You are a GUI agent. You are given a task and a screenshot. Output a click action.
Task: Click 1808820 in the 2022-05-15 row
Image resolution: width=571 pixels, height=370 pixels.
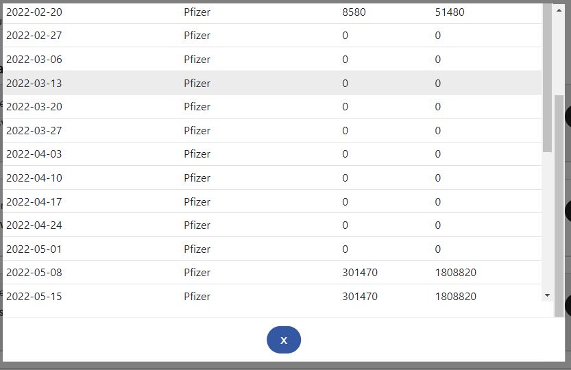456,297
